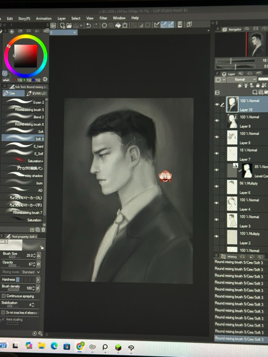This screenshot has height=357, width=268.
Task: Delete sub tool using trash icon
Action: pyautogui.click(x=43, y=230)
